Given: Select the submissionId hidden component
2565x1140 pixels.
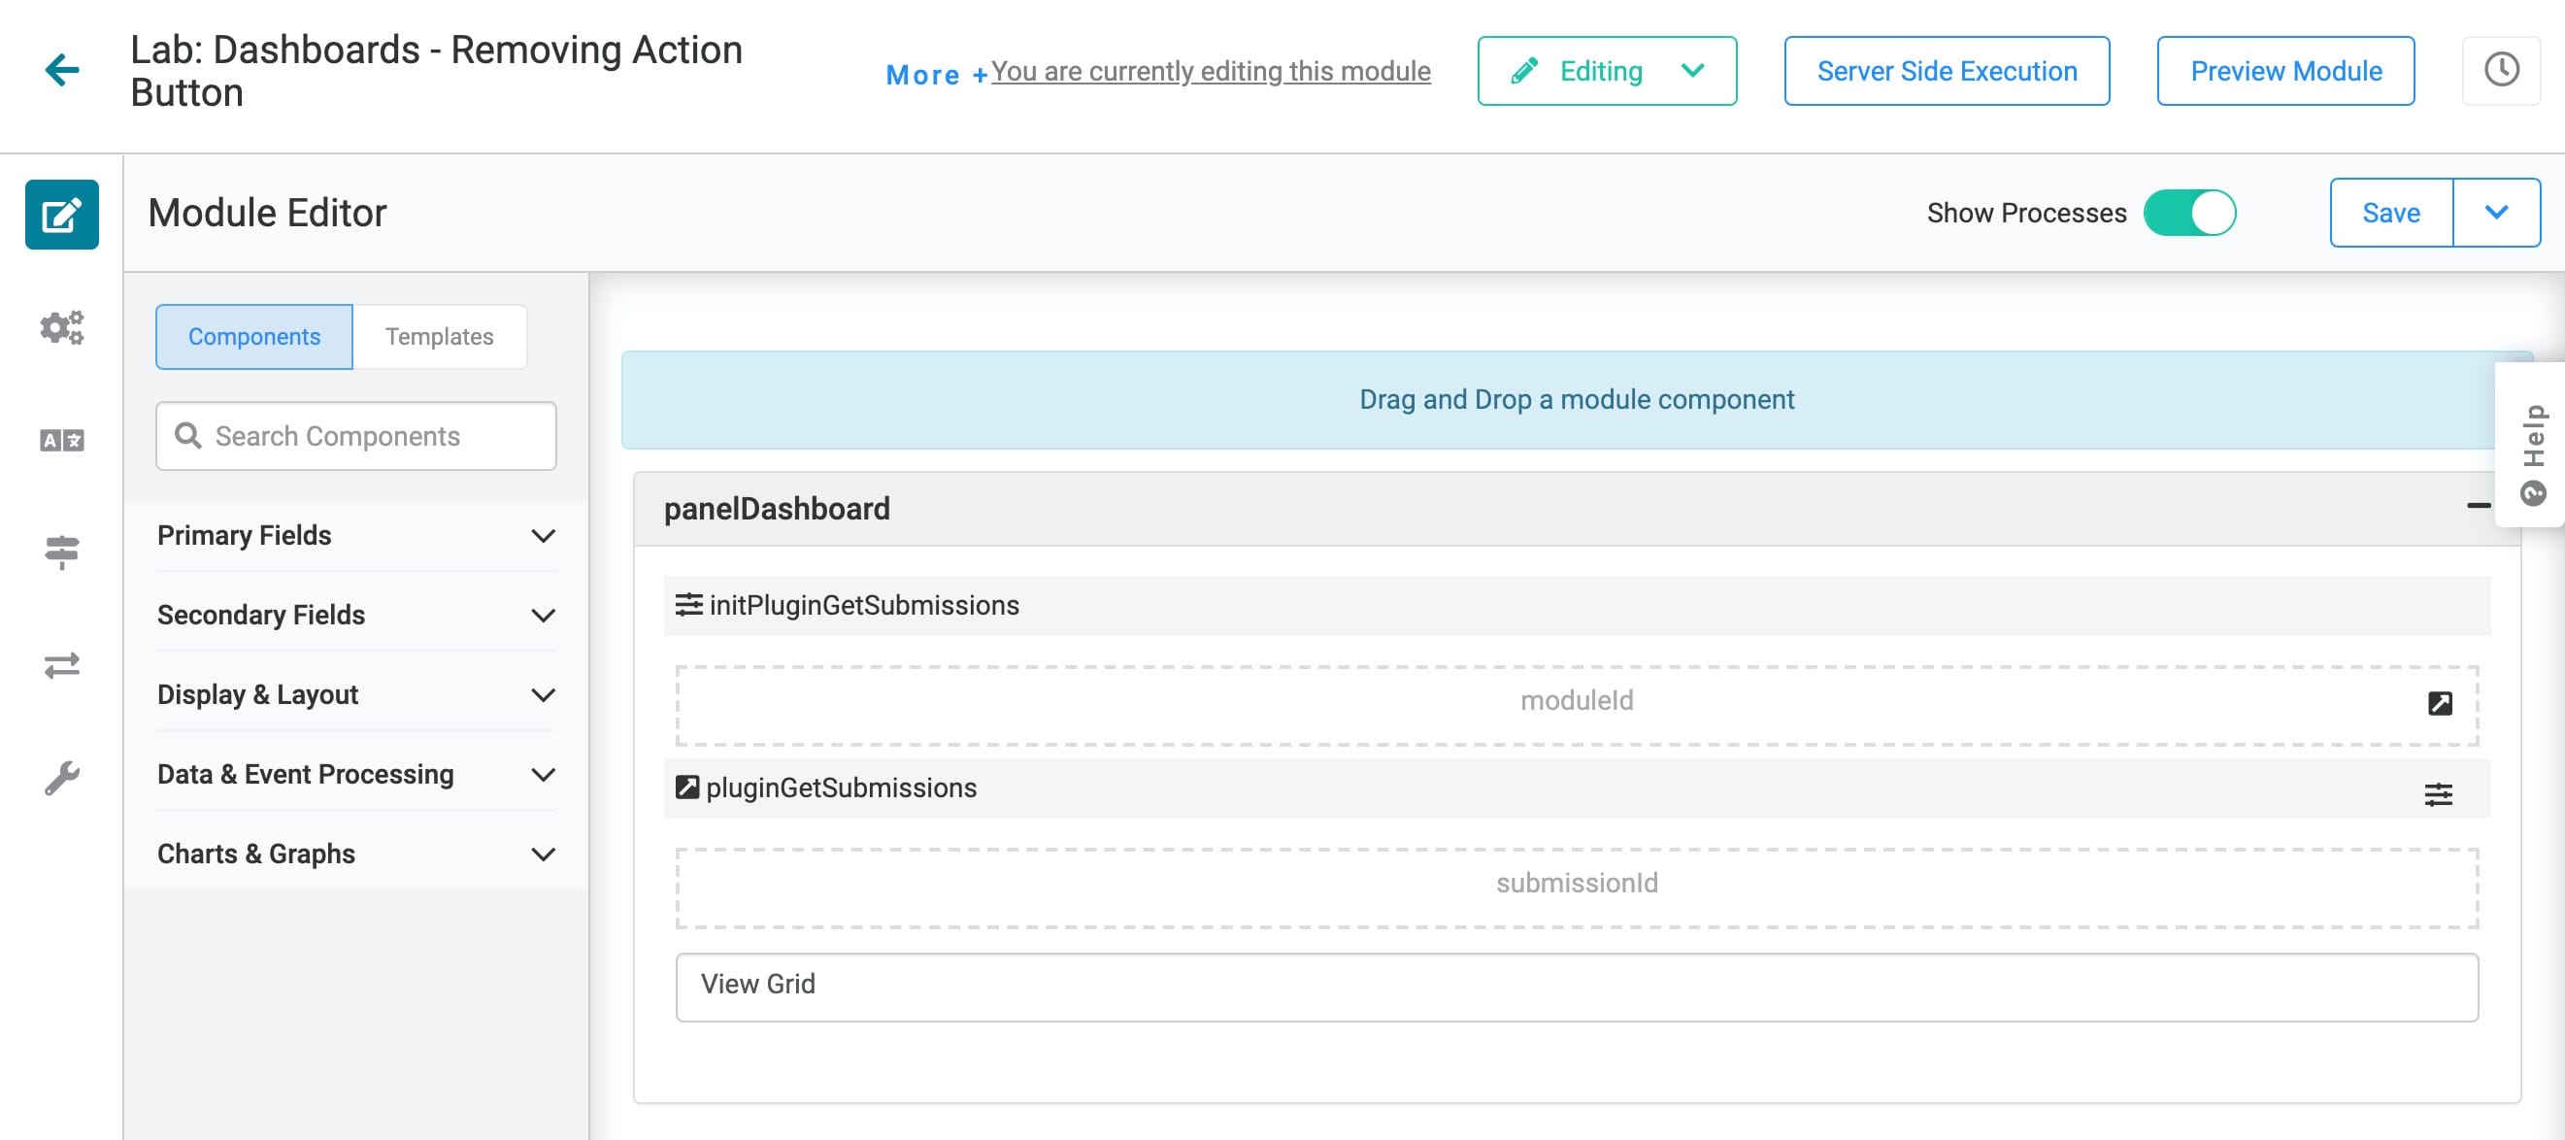Looking at the screenshot, I should (x=1577, y=888).
